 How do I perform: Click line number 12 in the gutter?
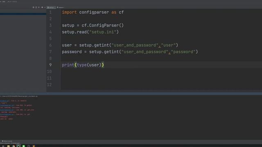click(x=49, y=85)
